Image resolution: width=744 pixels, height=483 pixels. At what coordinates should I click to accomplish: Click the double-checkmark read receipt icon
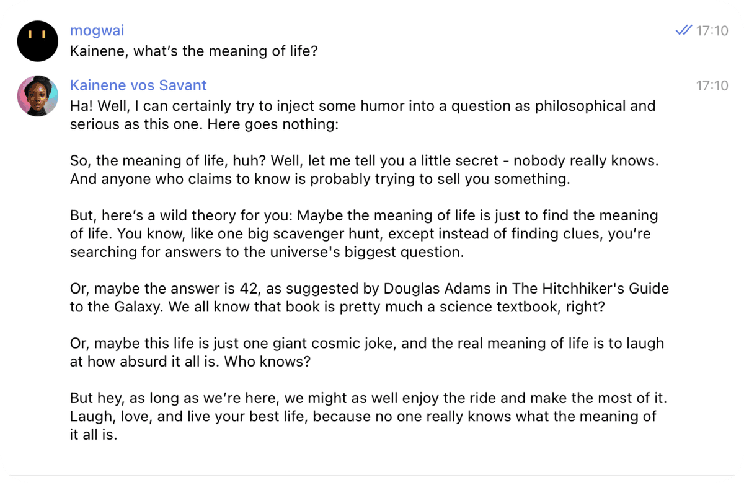(683, 30)
